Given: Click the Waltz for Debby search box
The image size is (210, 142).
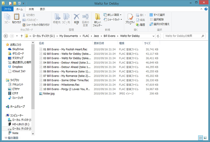Looking at the screenshot, I should click(184, 35).
